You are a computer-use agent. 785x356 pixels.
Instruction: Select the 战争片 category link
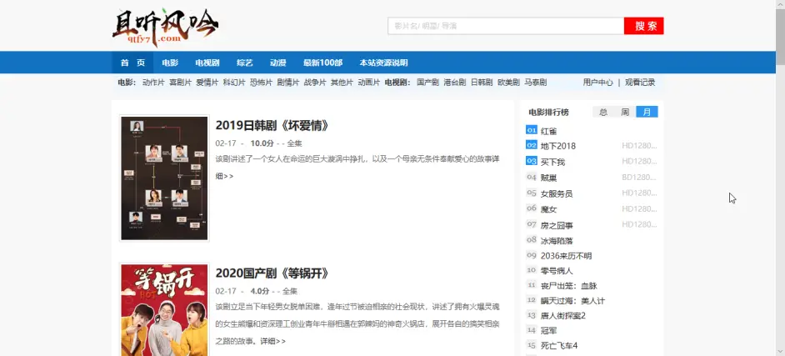click(x=315, y=83)
